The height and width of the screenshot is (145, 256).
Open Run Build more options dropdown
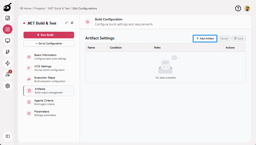pos(71,35)
